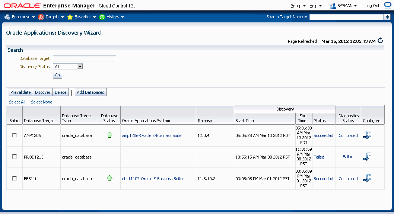Screen dimensions: 394x214
Task: Click the Favorites star icon
Action: tap(70, 17)
